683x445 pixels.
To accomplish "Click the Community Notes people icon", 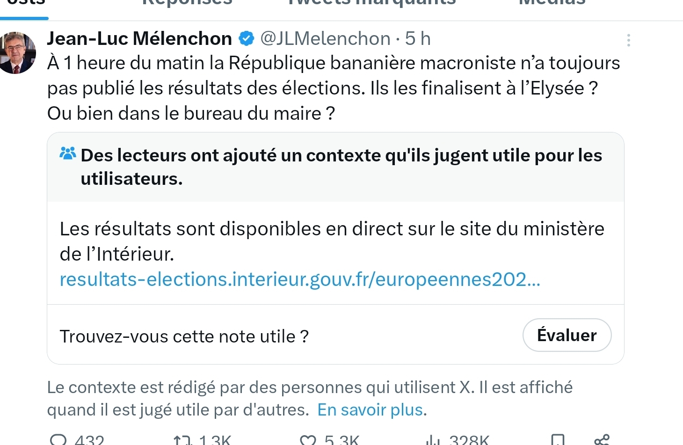I will tap(68, 153).
